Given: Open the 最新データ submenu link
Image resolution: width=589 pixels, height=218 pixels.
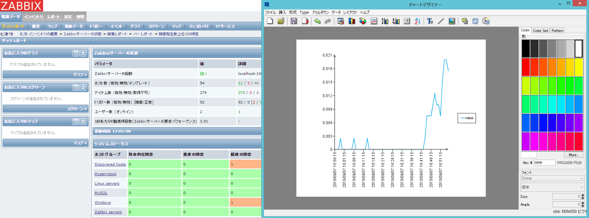Looking at the screenshot, I should coord(74,26).
